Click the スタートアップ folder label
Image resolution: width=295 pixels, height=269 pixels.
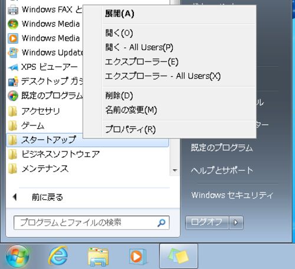coord(49,140)
